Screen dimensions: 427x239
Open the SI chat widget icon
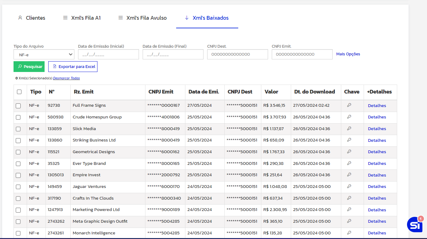pyautogui.click(x=415, y=225)
